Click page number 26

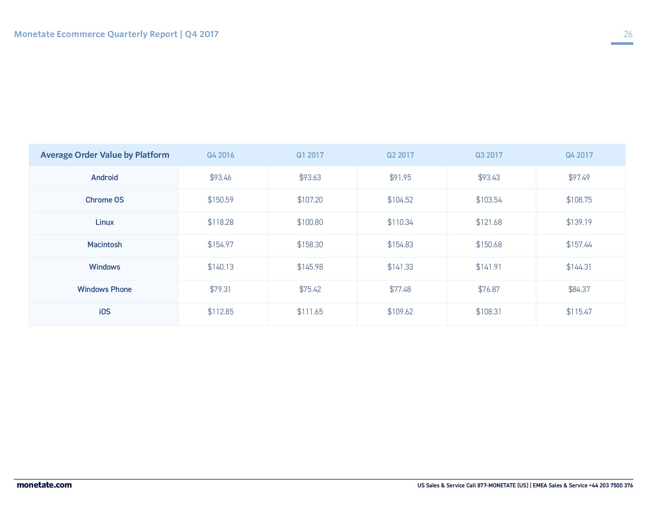[x=628, y=34]
